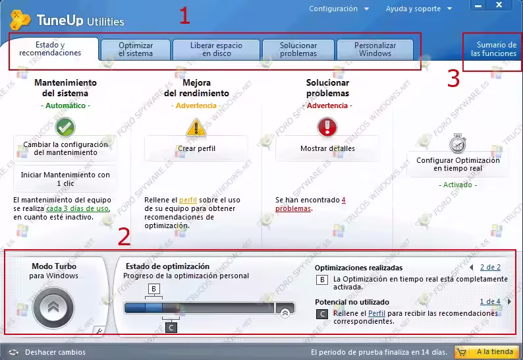The image size is (523, 360).
Task: Click the 2 de 2 counter link
Action: click(x=490, y=267)
